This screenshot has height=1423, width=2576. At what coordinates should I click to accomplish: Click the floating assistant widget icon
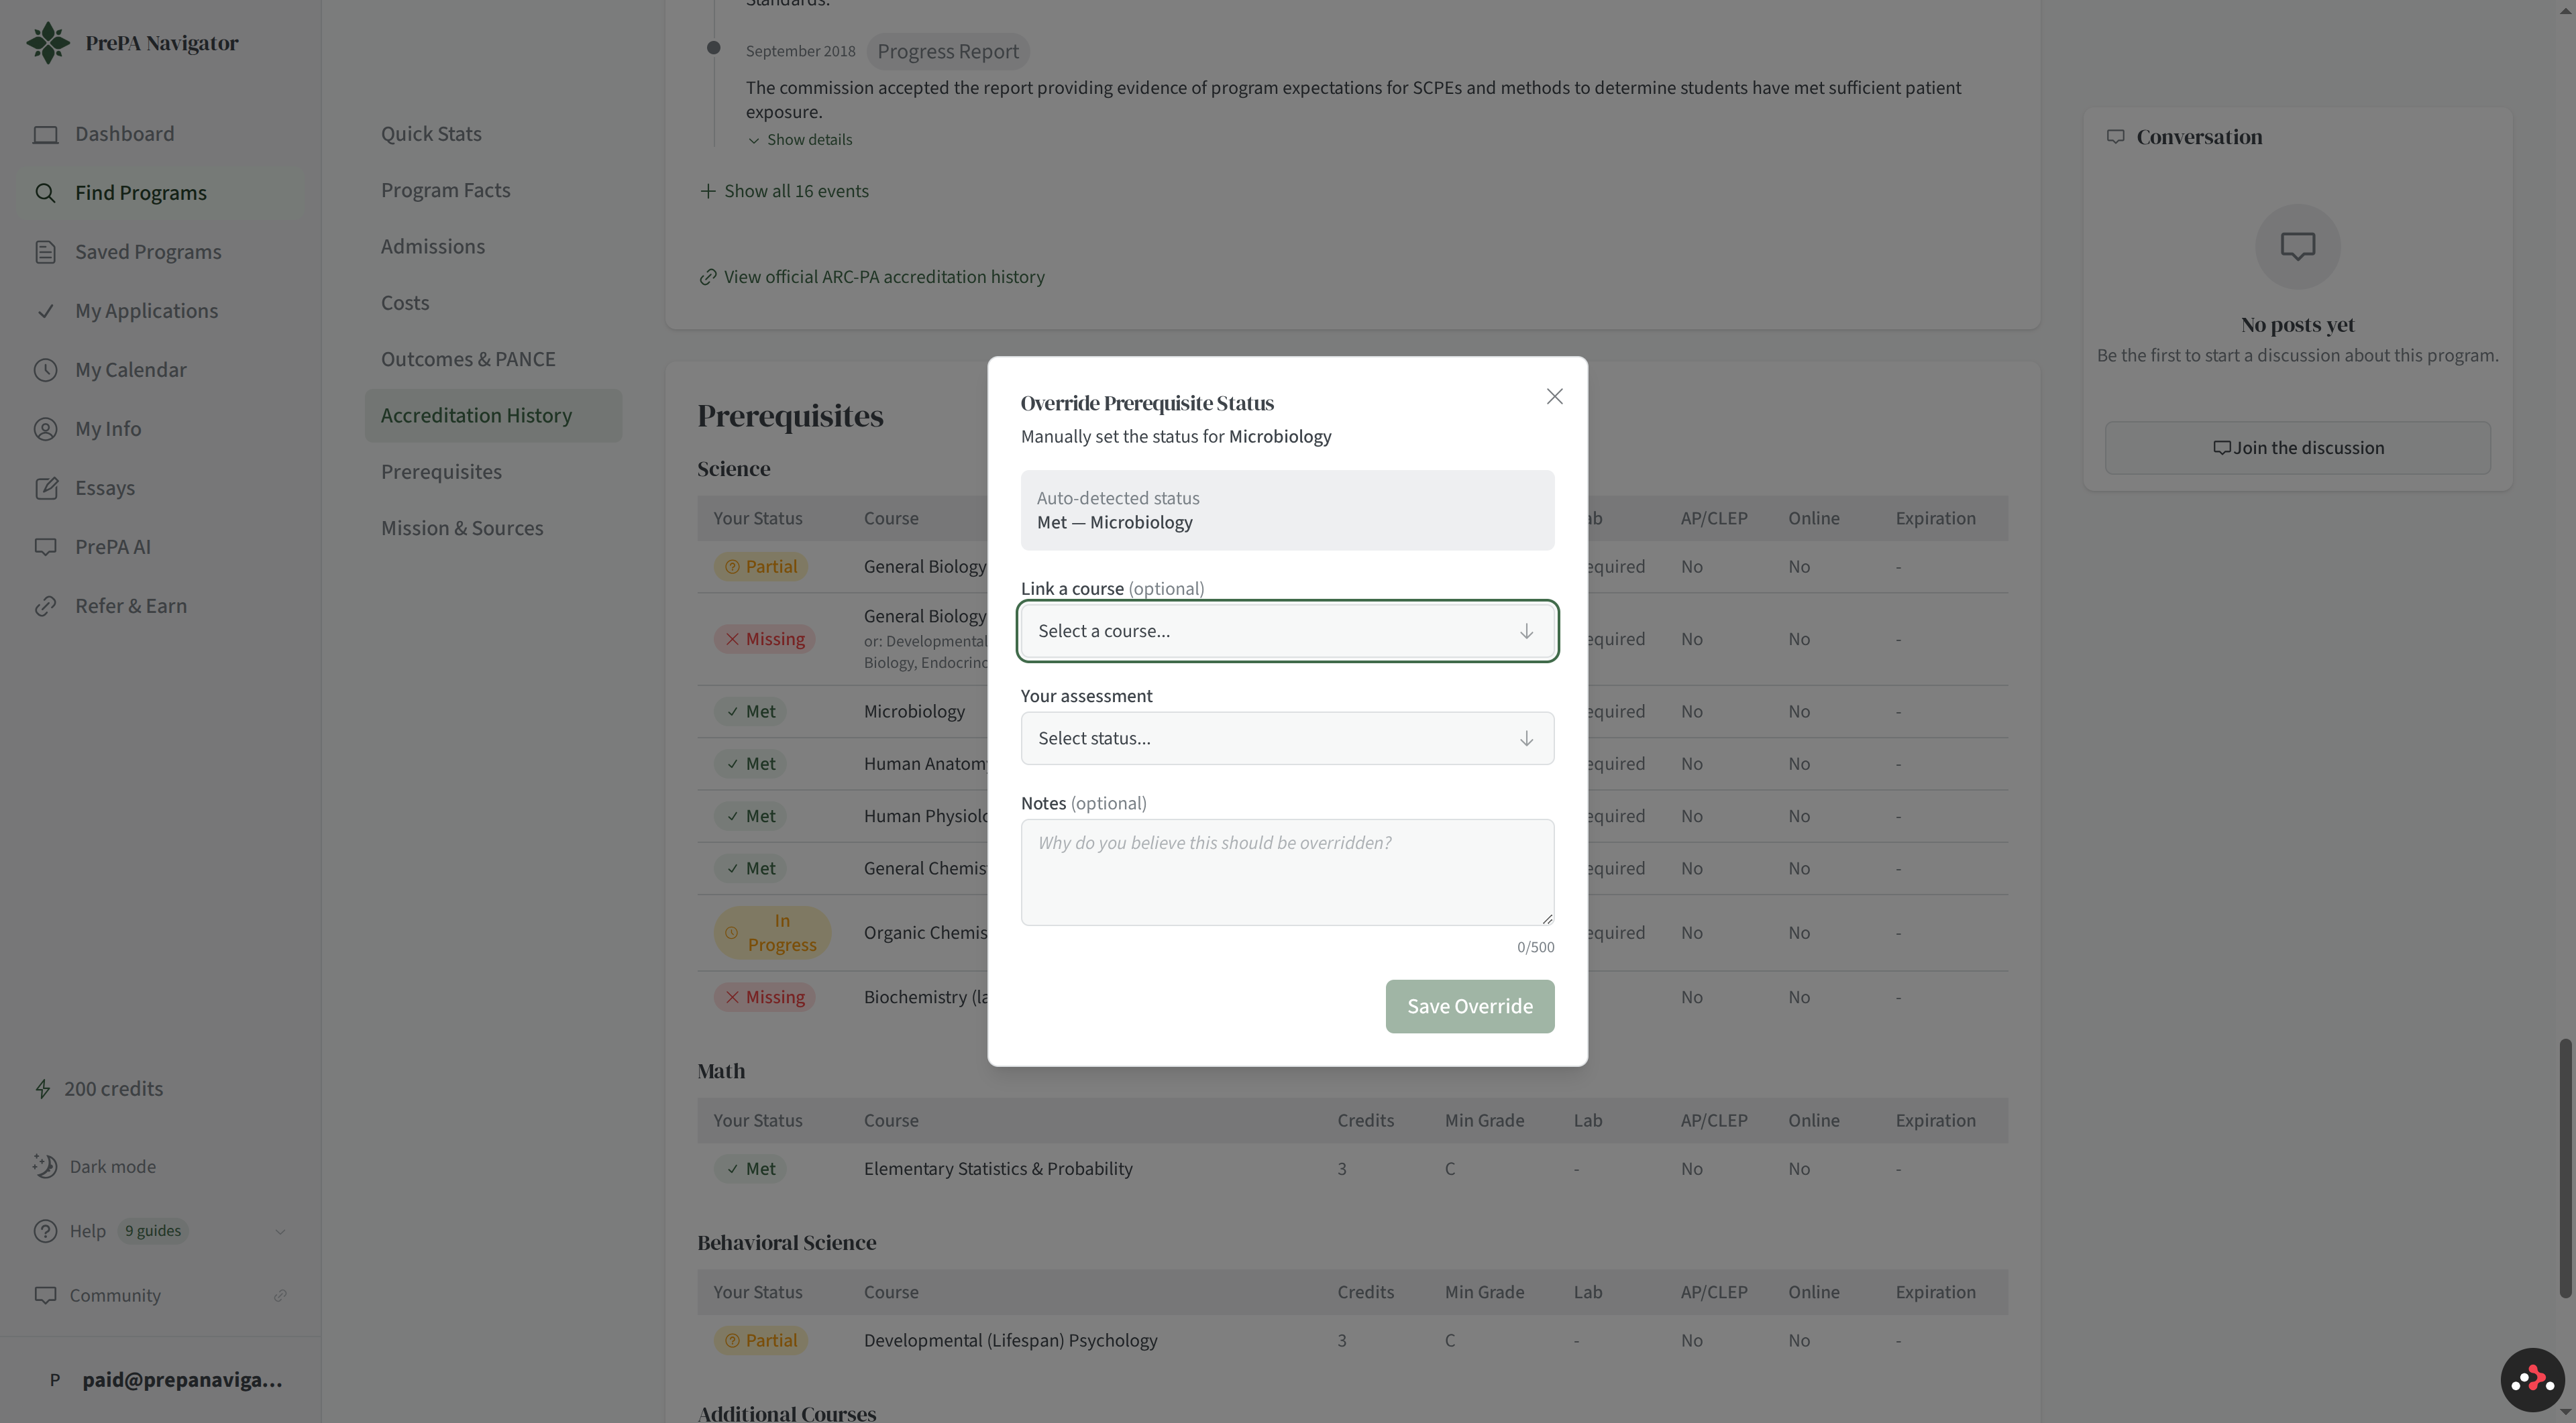coord(2532,1380)
